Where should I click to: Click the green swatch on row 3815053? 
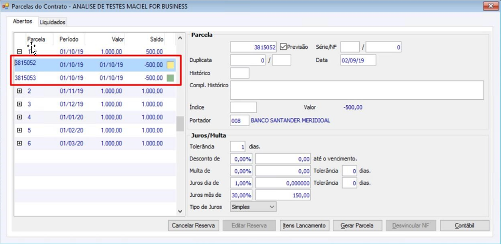[x=170, y=78]
